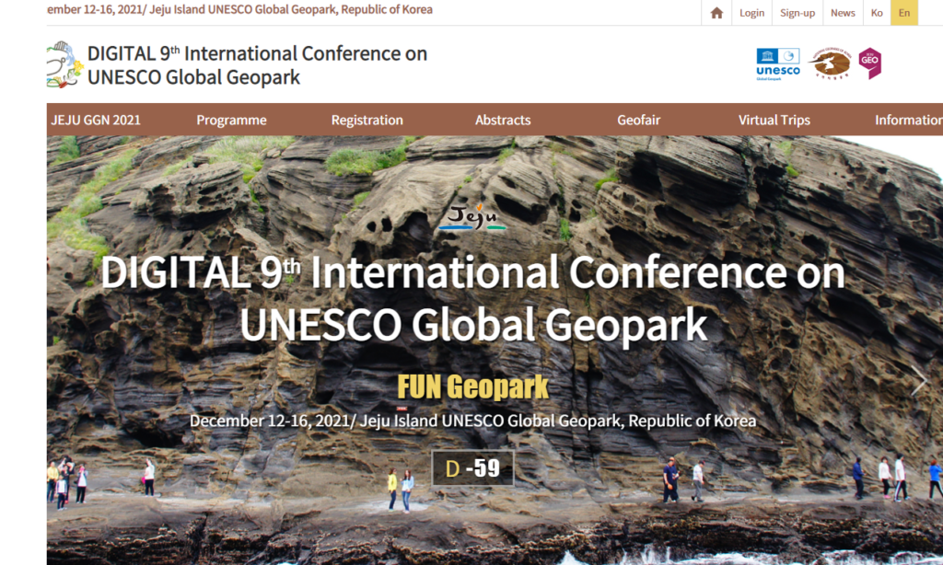943x565 pixels.
Task: Select the English (En) language option
Action: [904, 13]
